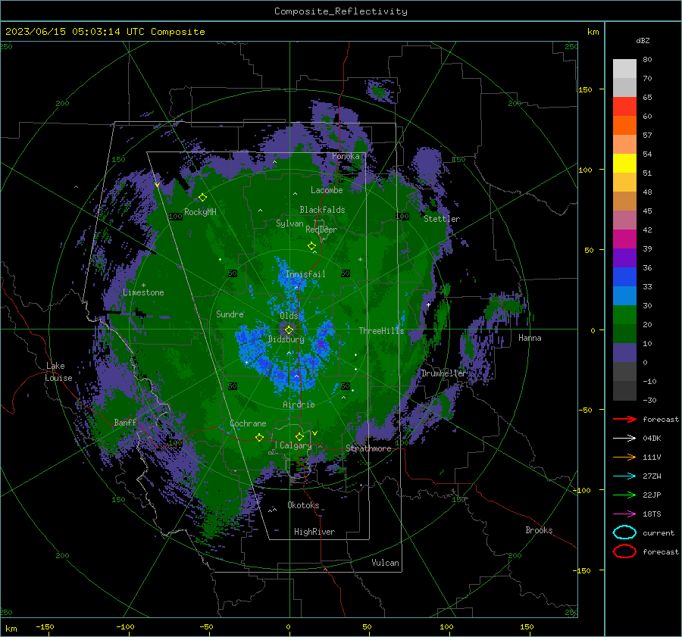Click the Banff label

coord(125,422)
